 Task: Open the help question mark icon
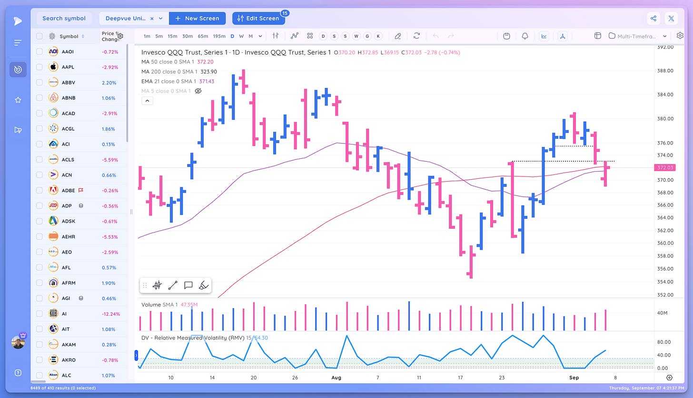[x=18, y=373]
